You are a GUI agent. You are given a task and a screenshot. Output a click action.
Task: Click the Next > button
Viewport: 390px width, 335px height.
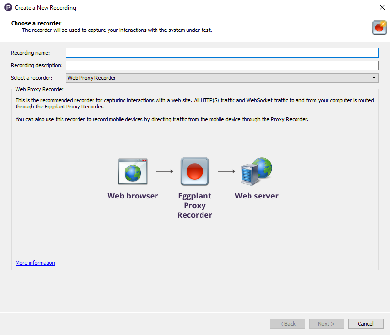(x=327, y=323)
